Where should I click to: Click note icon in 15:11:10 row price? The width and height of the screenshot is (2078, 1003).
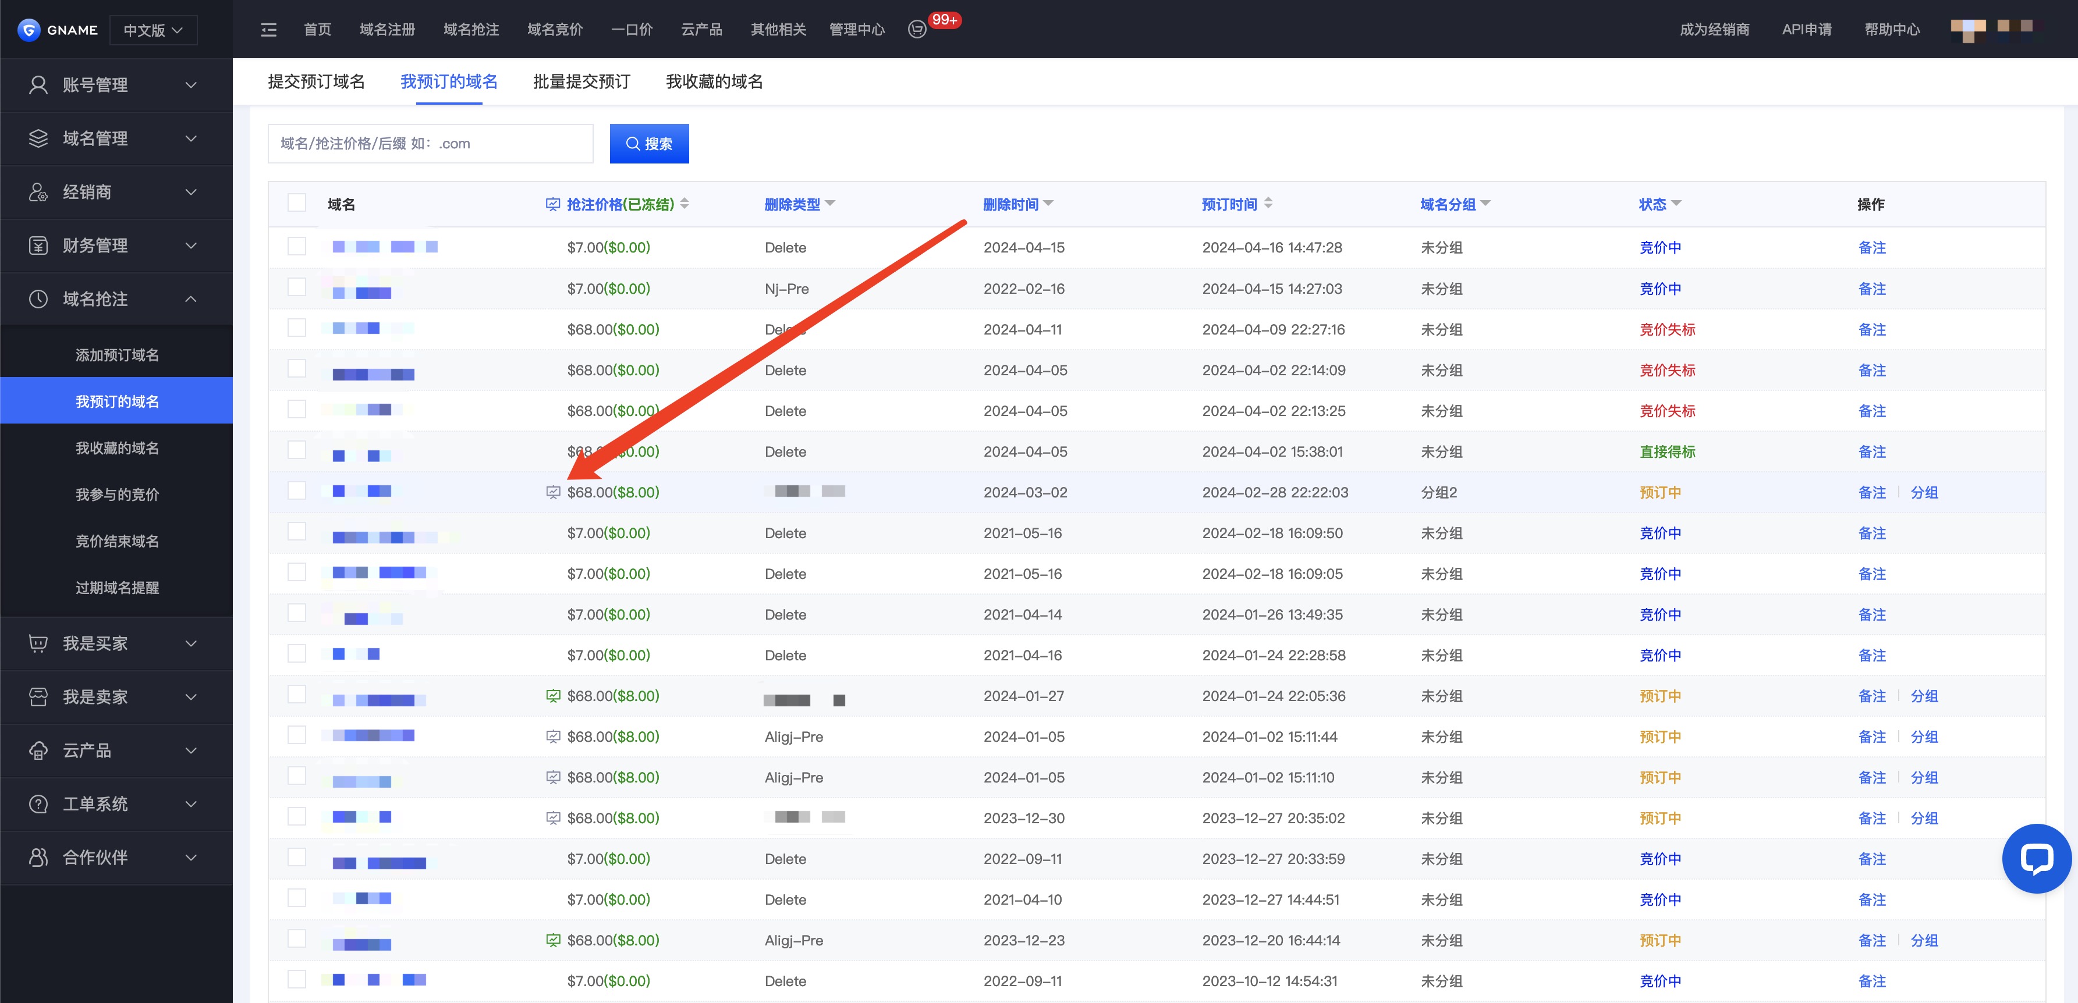coord(552,777)
